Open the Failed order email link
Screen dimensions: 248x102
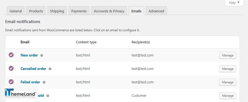[x=30, y=82]
